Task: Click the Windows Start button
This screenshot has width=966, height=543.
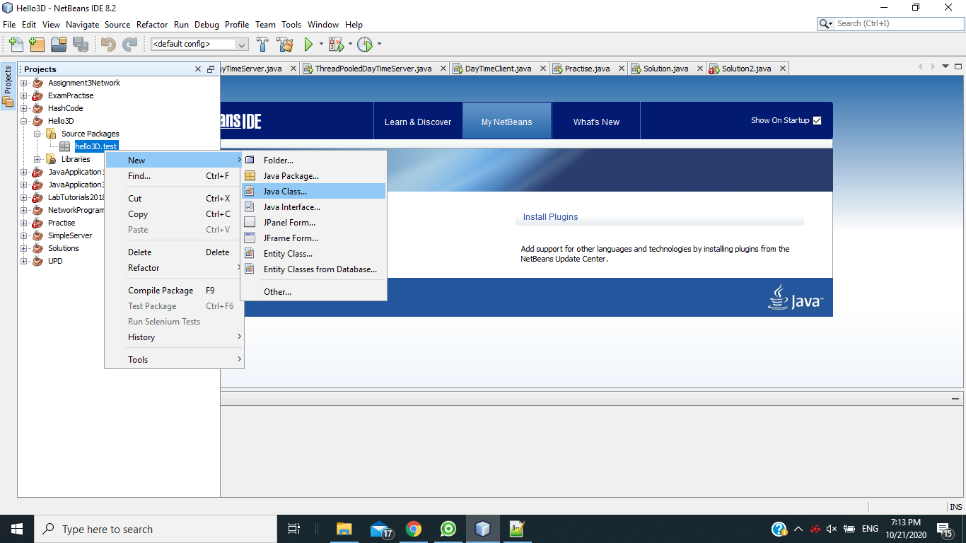Action: (x=16, y=529)
